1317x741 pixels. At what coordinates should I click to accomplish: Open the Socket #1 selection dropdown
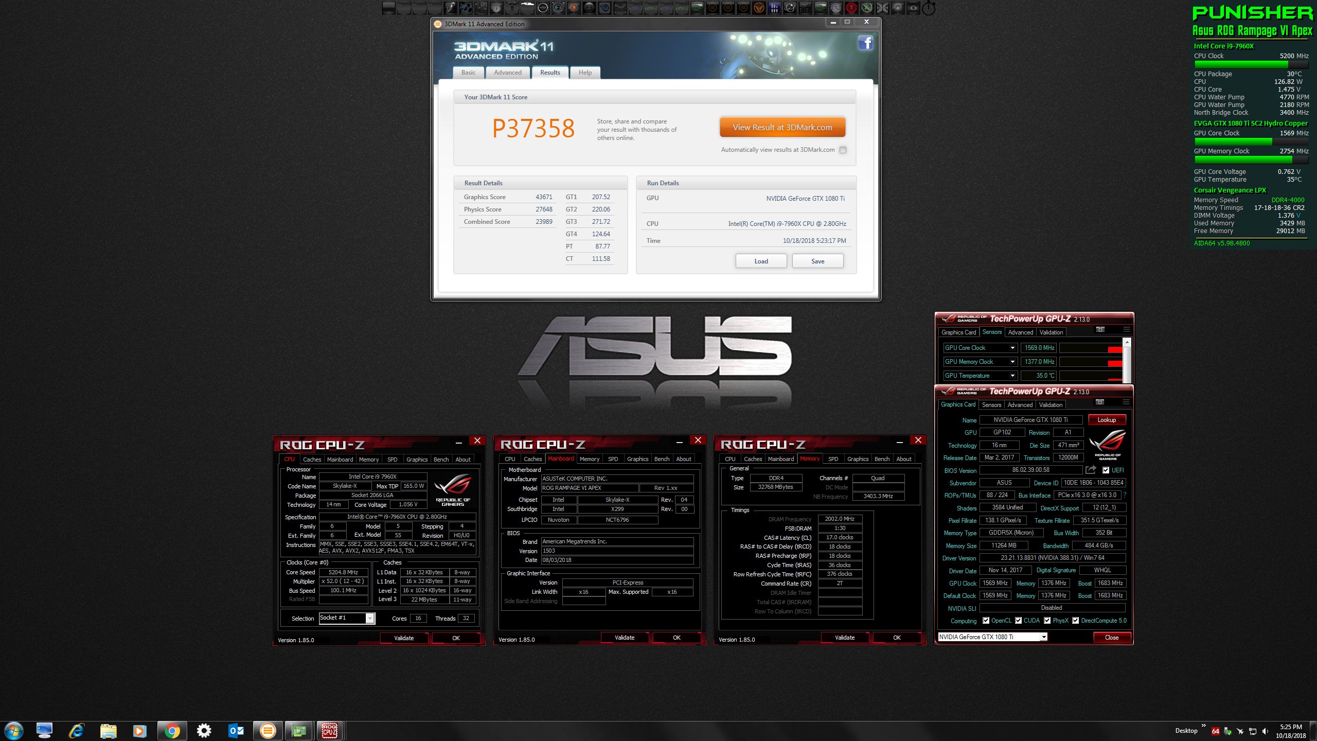[369, 618]
